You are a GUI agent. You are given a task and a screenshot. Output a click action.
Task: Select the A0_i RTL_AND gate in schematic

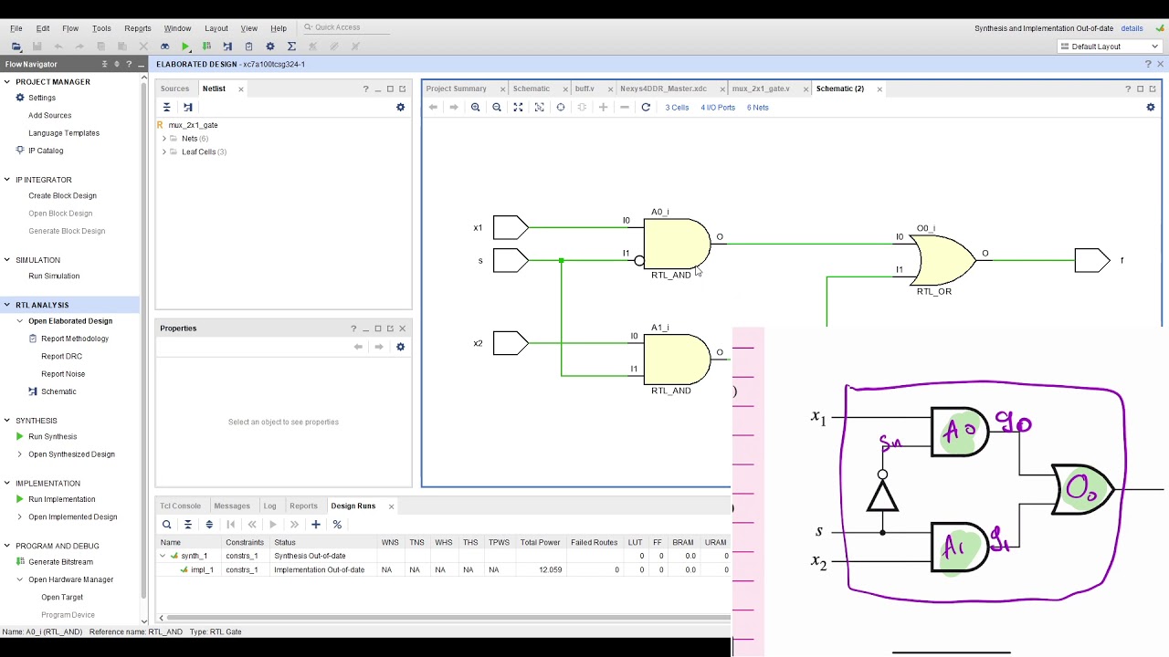[x=677, y=245]
